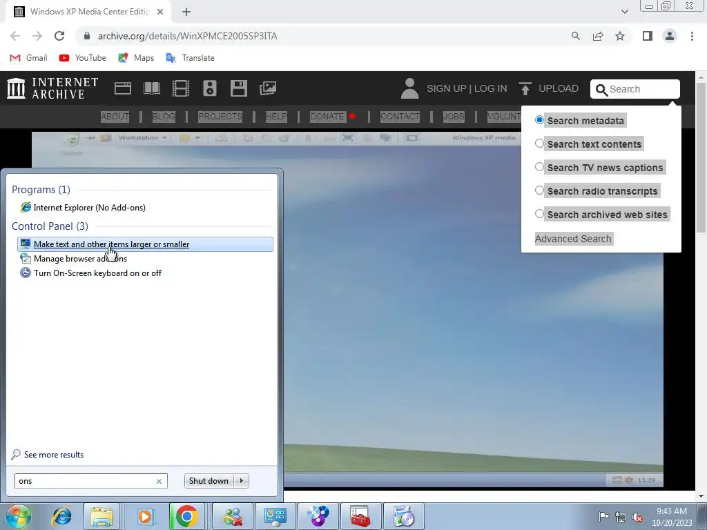
Task: Open the Internet Archive video film icon
Action: 181,88
